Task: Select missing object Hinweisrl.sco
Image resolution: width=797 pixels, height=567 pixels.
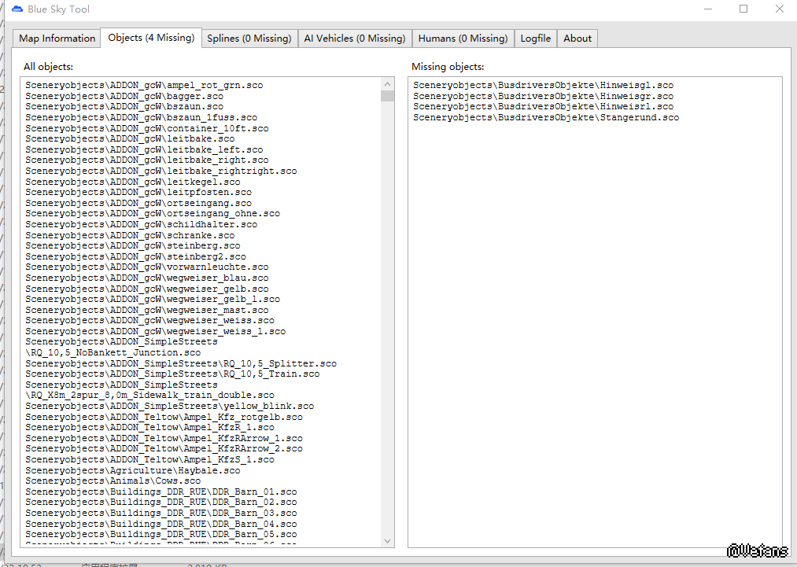Action: [543, 106]
